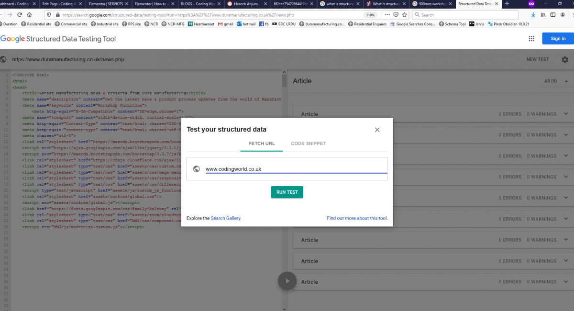Screen dimensions: 574x311
Task: Click the browser reload button
Action: pos(19,15)
